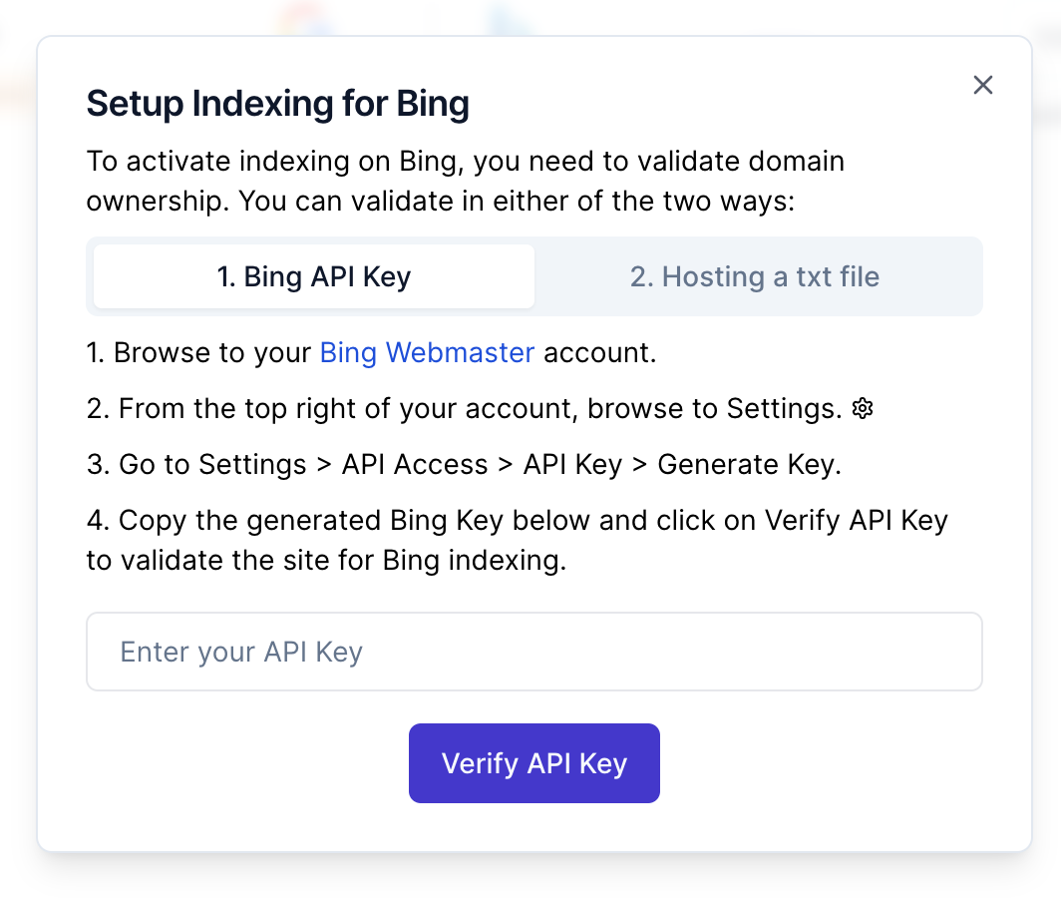Click 'Verify API Key' mention in step 4
This screenshot has height=900, width=1061.
pos(856,520)
